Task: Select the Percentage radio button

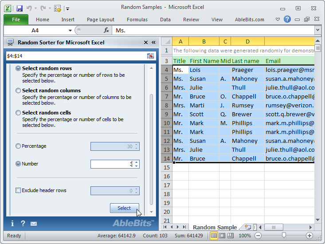Action: coord(18,146)
